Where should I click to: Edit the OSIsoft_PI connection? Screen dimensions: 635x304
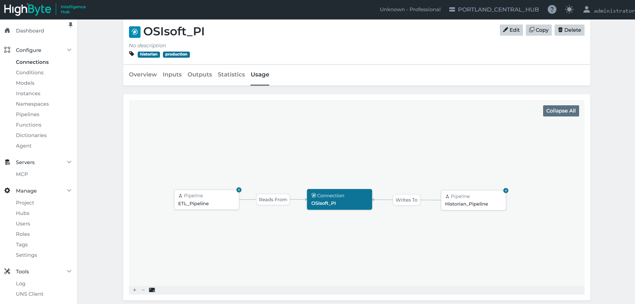coord(511,30)
